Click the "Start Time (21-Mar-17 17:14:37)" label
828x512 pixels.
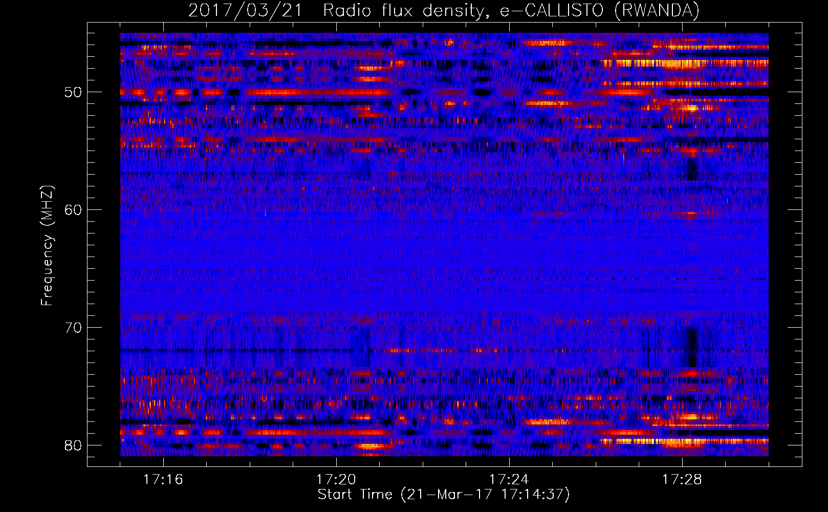[444, 495]
